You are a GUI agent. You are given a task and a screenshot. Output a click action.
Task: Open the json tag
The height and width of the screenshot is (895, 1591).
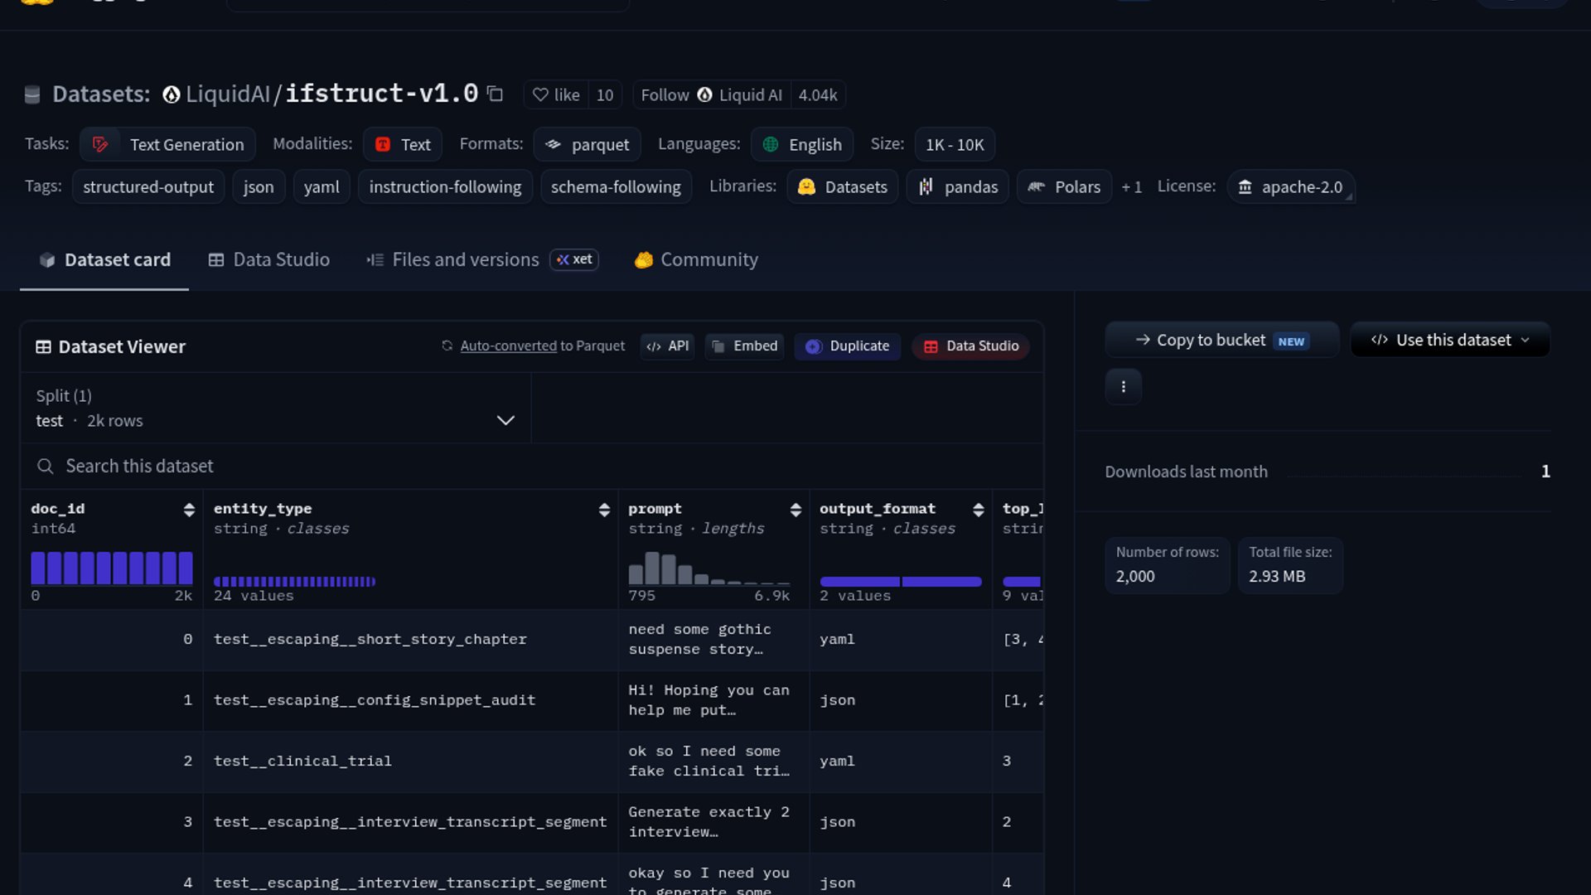coord(259,186)
